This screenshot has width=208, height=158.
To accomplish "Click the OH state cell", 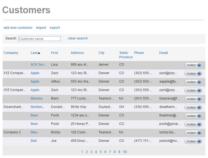I will 121,107.
